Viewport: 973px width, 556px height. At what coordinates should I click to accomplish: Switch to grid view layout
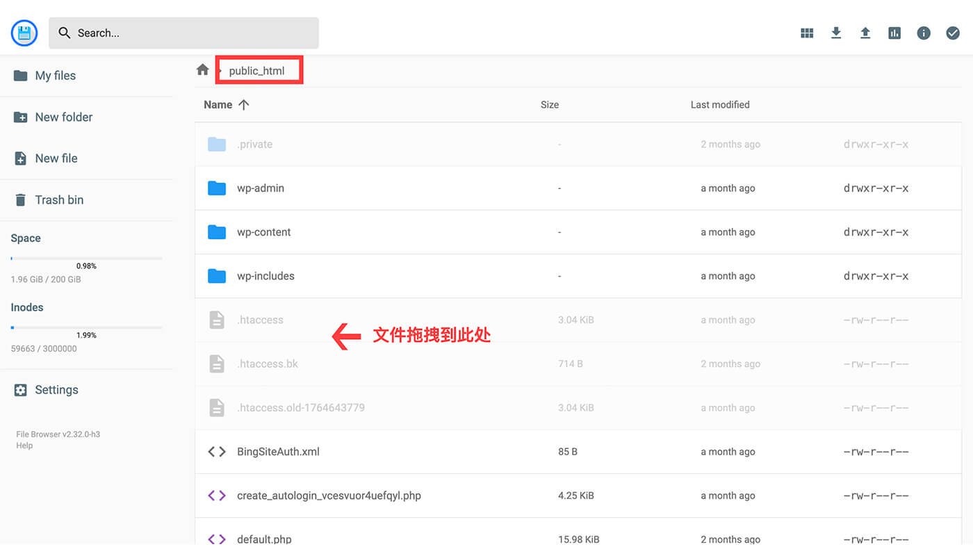click(807, 32)
